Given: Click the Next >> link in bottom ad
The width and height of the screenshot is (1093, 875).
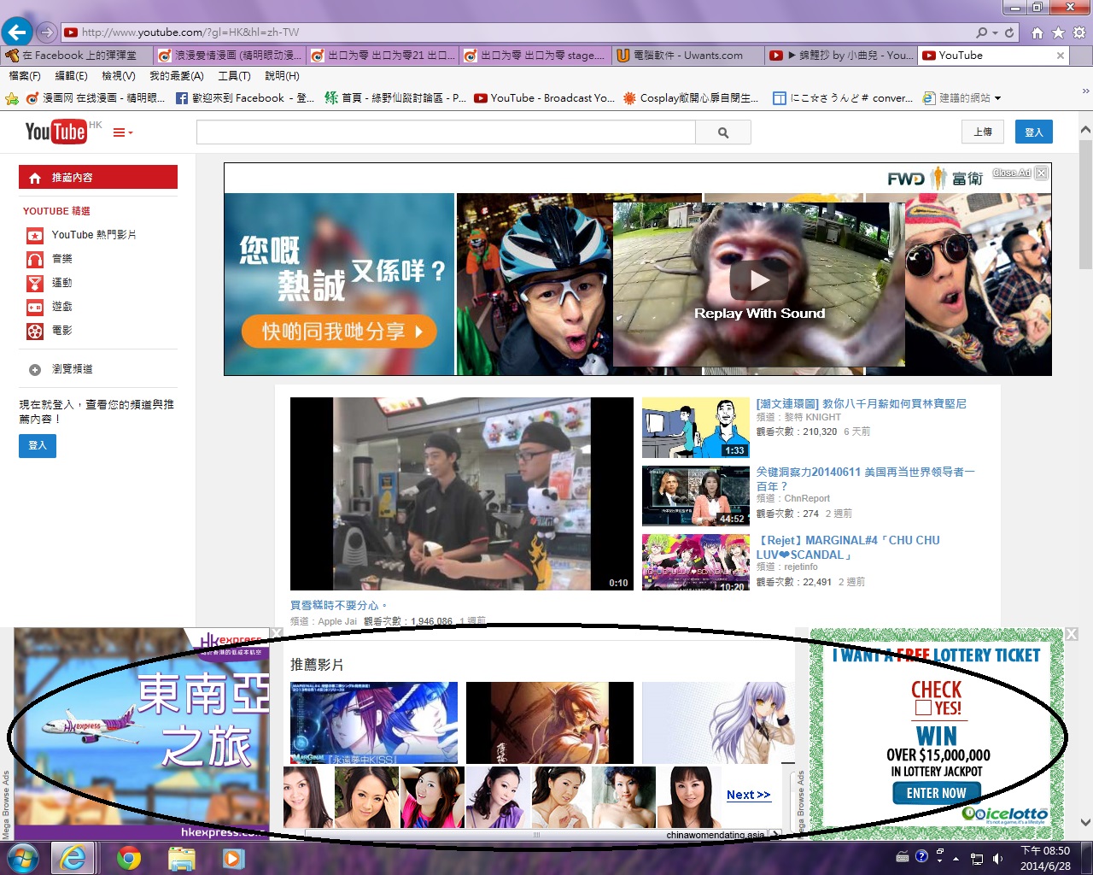Looking at the screenshot, I should 748,795.
